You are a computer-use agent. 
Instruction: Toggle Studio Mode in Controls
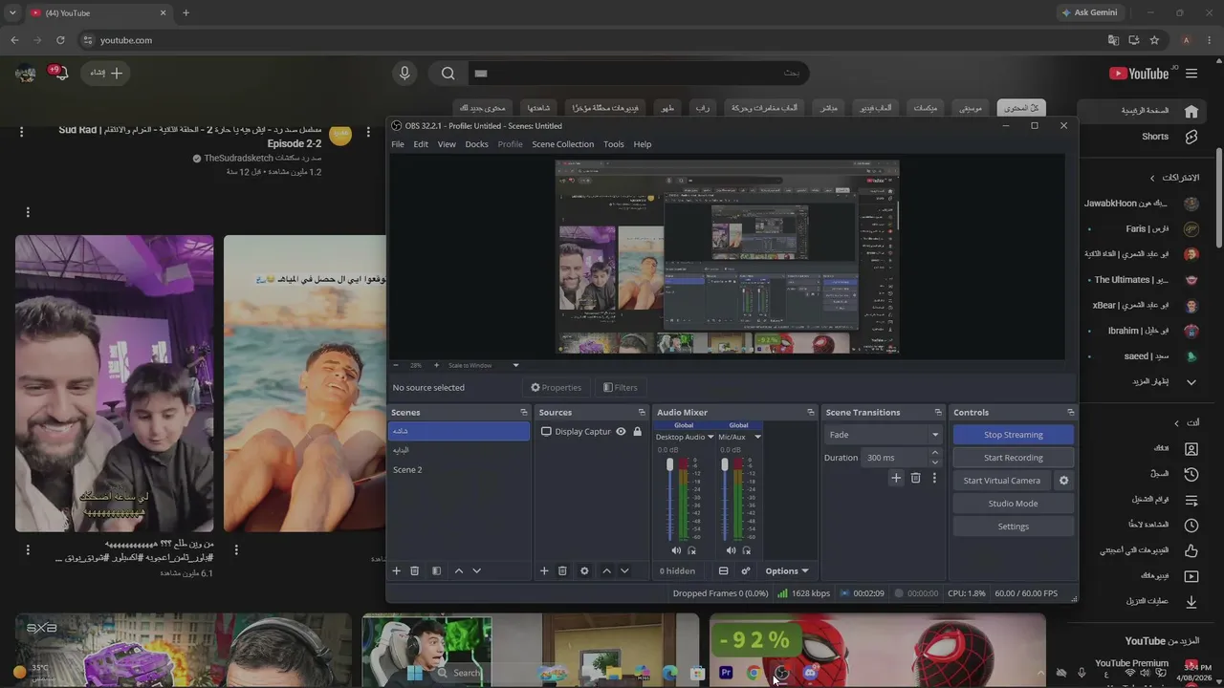point(1013,504)
